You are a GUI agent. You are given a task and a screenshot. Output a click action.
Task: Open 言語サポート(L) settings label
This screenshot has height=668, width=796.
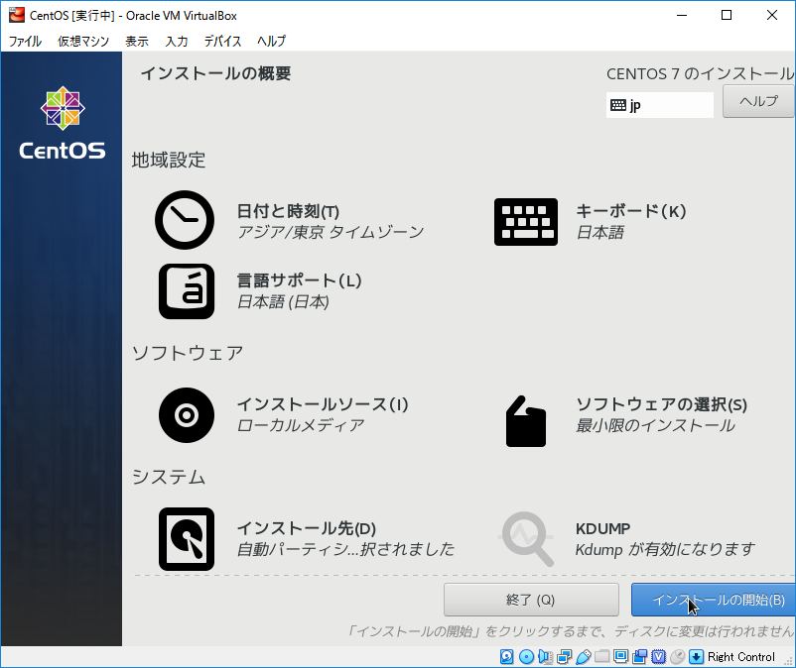pos(299,280)
